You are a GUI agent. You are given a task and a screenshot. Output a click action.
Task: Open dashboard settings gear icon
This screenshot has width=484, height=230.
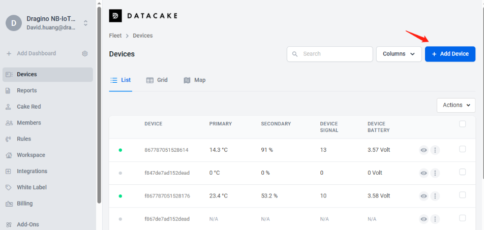[85, 53]
